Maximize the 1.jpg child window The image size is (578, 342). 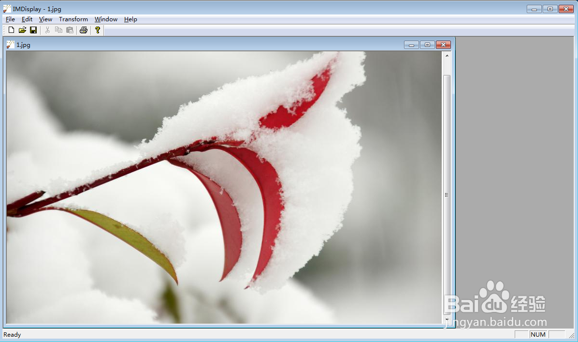pos(427,45)
